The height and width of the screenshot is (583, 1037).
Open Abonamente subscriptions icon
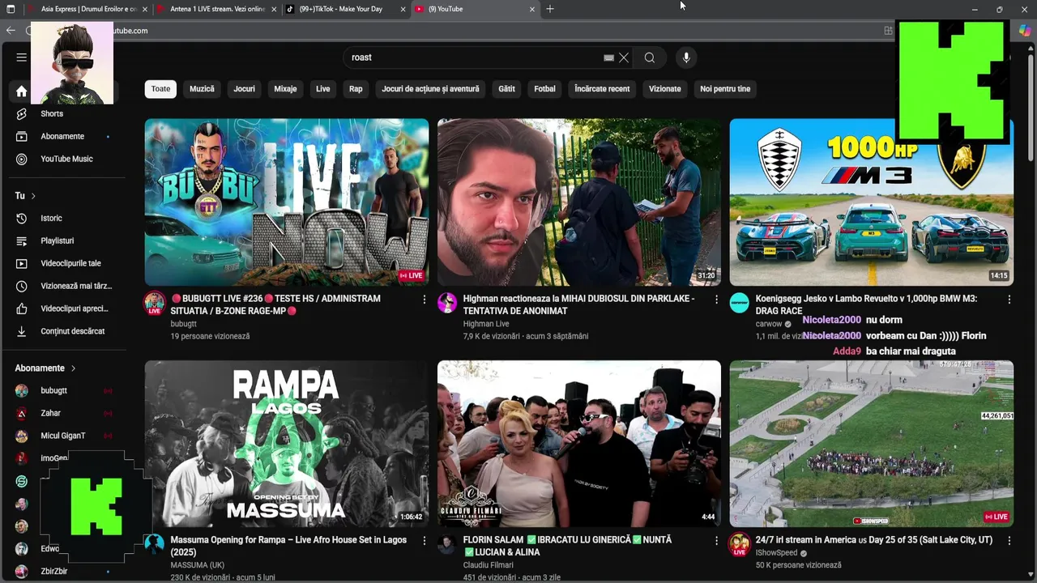coord(22,136)
